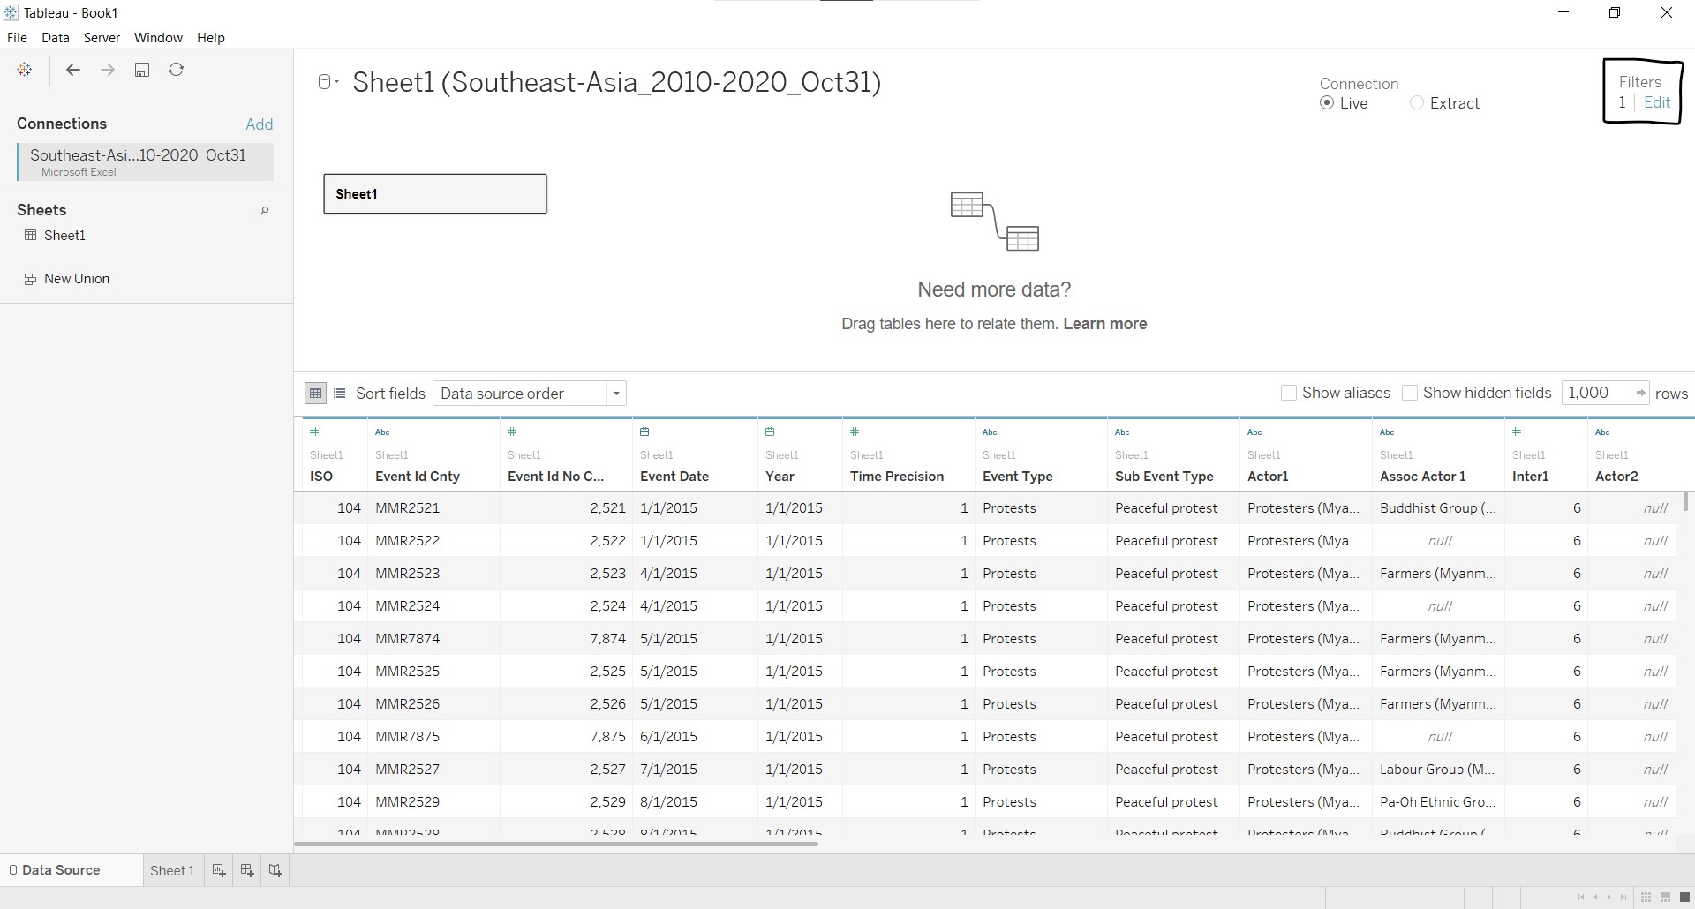The width and height of the screenshot is (1695, 909).
Task: Click the Tableau start page logo icon
Action: pos(25,70)
